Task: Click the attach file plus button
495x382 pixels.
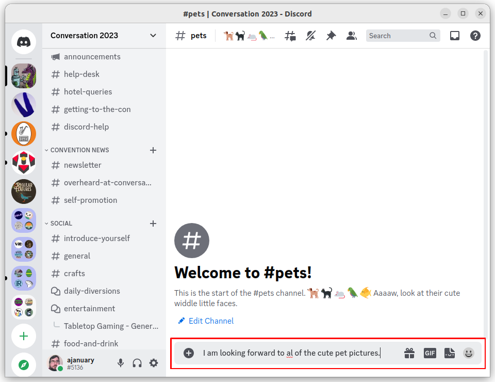Action: [x=189, y=353]
